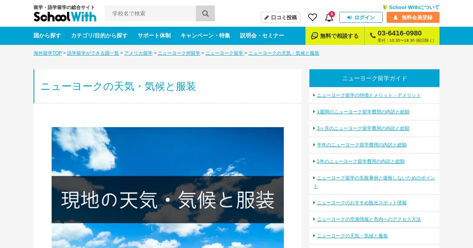This screenshot has width=473, height=248.
Task: Click the 現地の天気・気候と服装 banner image
Action: point(168,187)
